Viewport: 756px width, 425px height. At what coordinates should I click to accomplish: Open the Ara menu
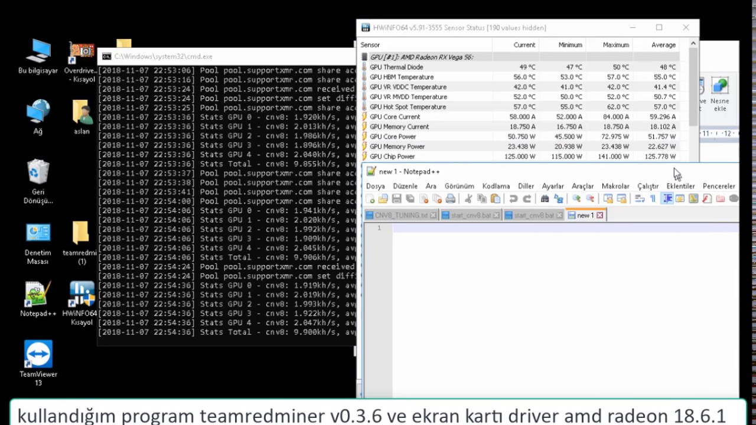[431, 186]
